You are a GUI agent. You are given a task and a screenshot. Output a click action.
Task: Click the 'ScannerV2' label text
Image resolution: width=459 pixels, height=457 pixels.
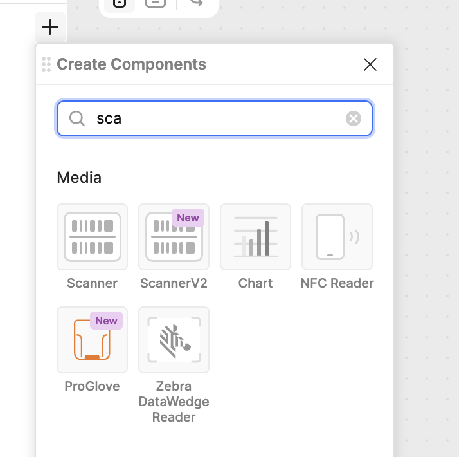coord(174,283)
